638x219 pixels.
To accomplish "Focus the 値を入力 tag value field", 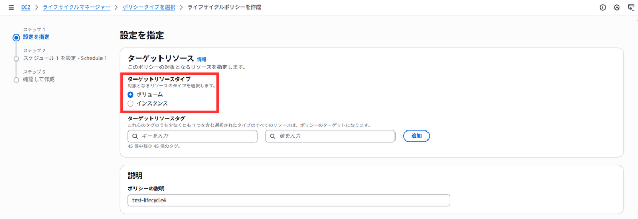I will [x=330, y=136].
